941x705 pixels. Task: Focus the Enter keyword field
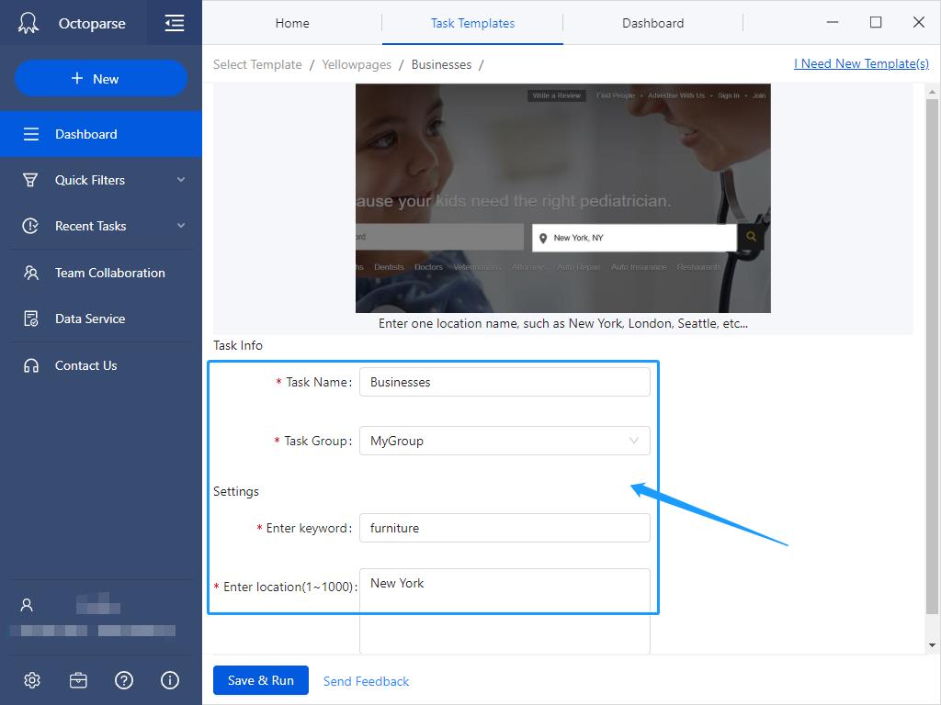pos(505,528)
